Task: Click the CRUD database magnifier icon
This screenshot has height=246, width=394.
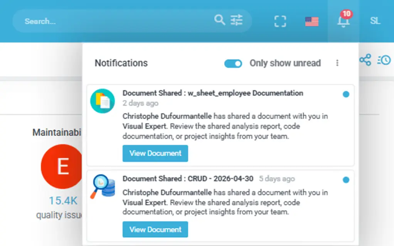Action: (103, 187)
